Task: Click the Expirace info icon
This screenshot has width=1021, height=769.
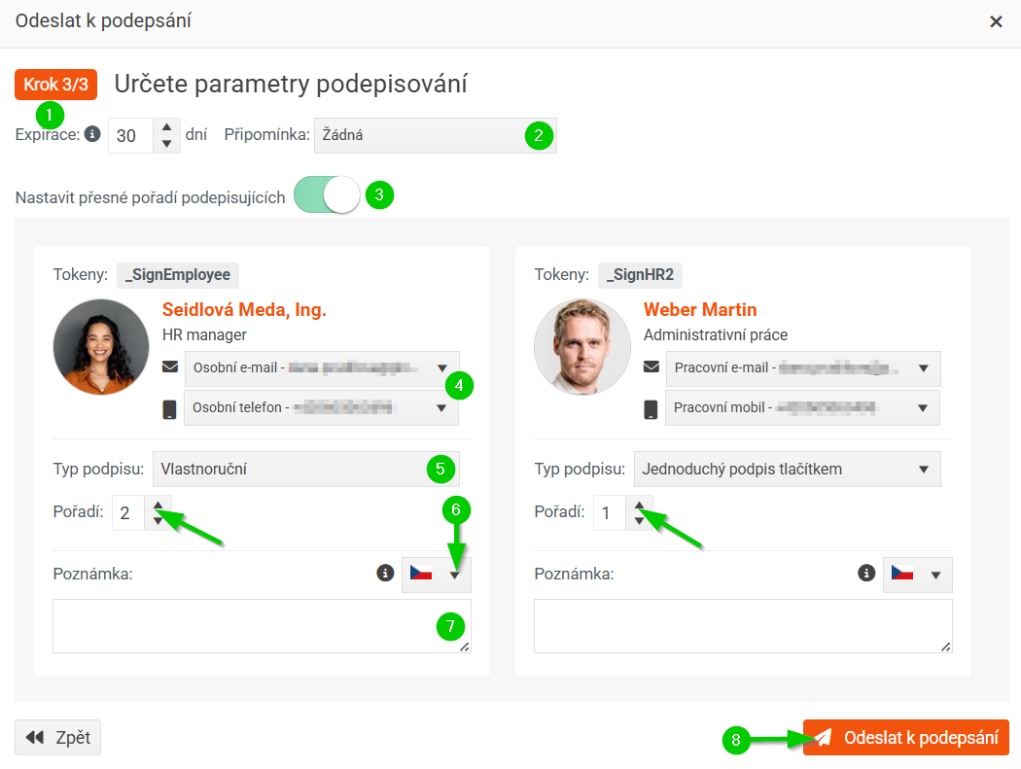Action: (92, 134)
